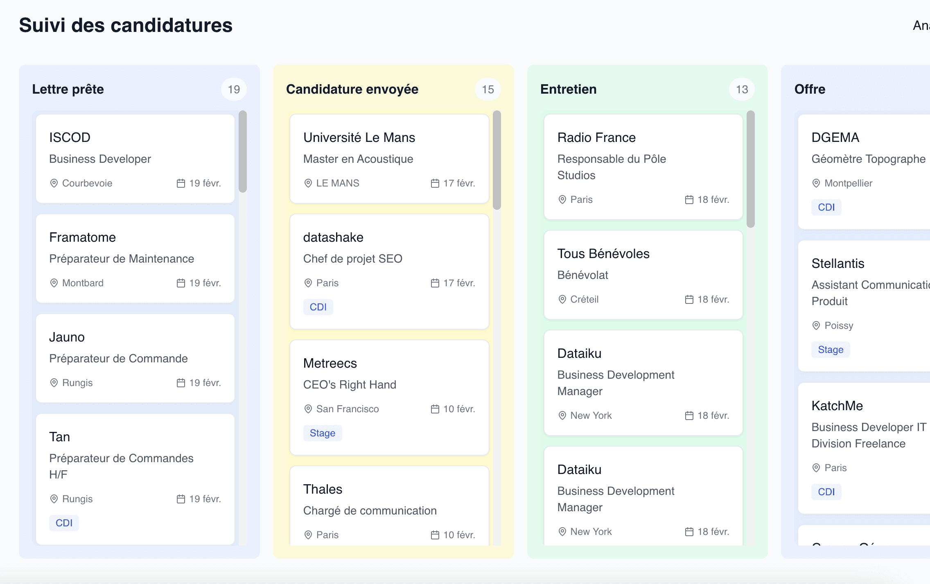Open the Jauno Préparateur de Commande card

(135, 358)
